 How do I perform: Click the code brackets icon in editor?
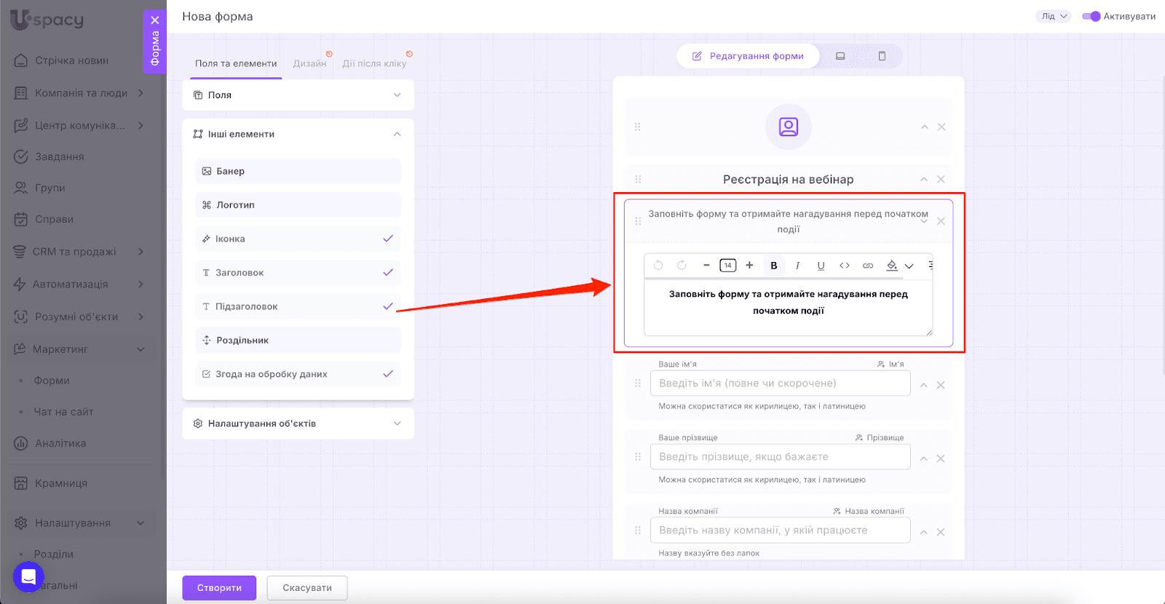(845, 266)
